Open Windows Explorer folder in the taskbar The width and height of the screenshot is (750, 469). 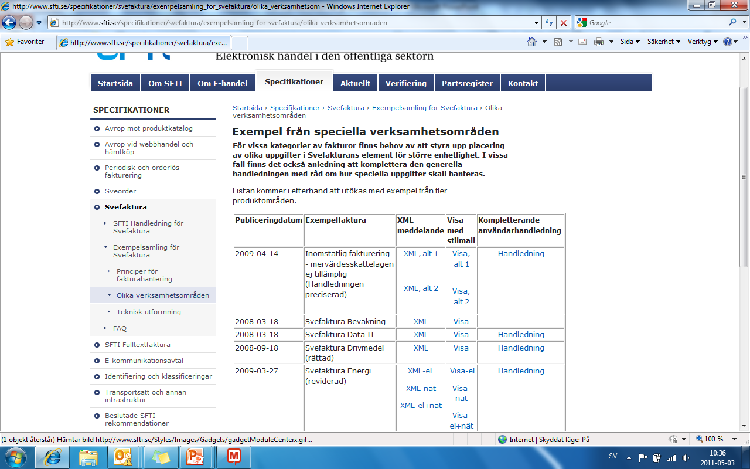[x=88, y=457]
